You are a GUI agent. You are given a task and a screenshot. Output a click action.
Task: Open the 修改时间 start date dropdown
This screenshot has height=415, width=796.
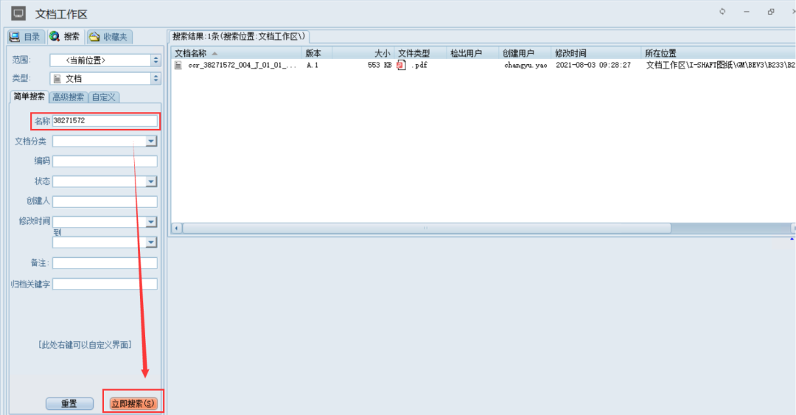151,222
